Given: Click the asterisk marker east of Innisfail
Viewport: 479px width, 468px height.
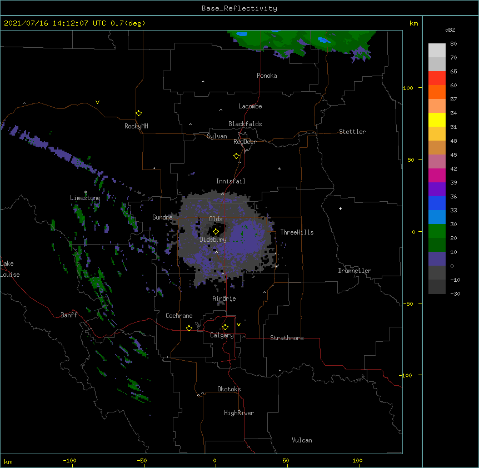Looking at the screenshot, I should pos(279,168).
